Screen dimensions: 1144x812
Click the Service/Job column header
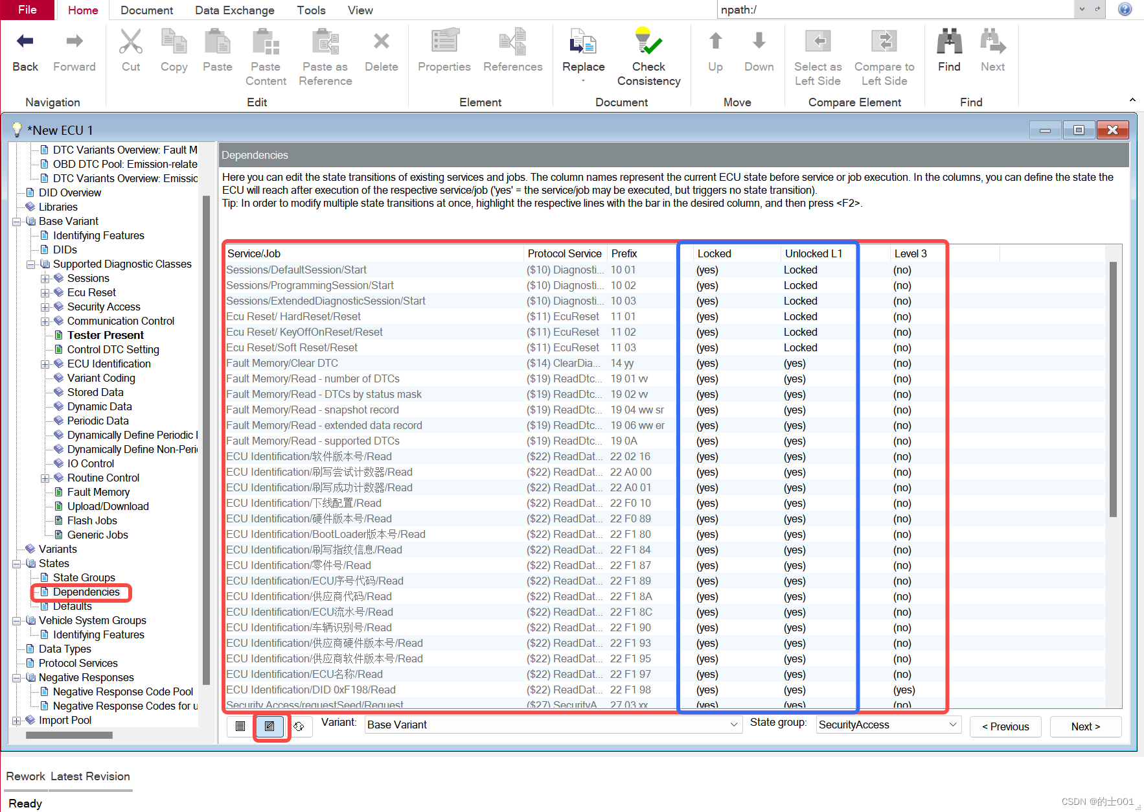point(374,253)
